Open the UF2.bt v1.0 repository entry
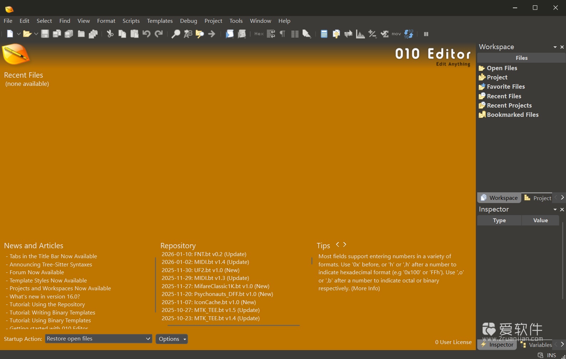Viewport: 566px width, 359px height. click(x=200, y=270)
